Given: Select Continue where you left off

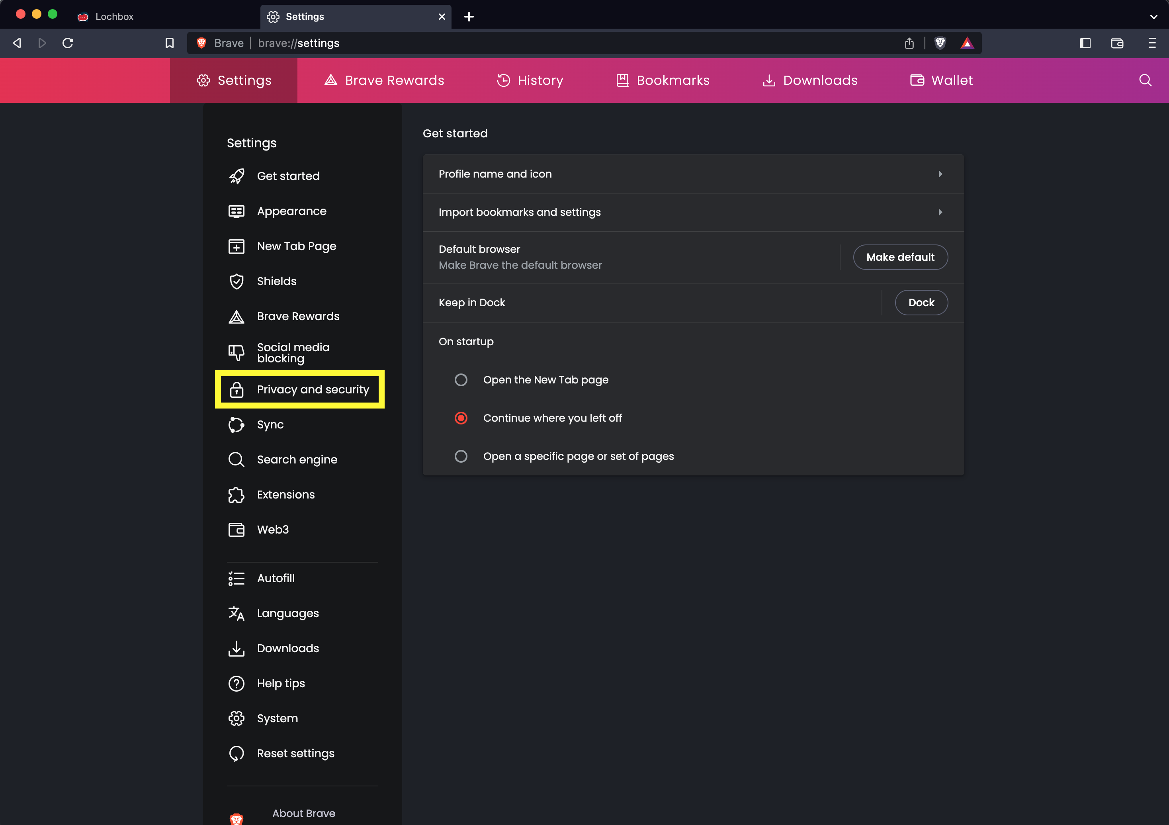Looking at the screenshot, I should tap(461, 418).
